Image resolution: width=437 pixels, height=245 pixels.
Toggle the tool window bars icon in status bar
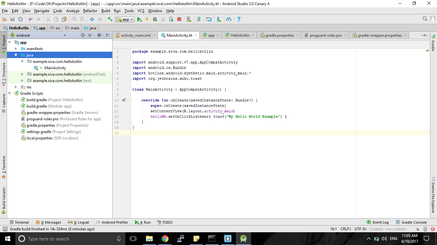click(5, 229)
